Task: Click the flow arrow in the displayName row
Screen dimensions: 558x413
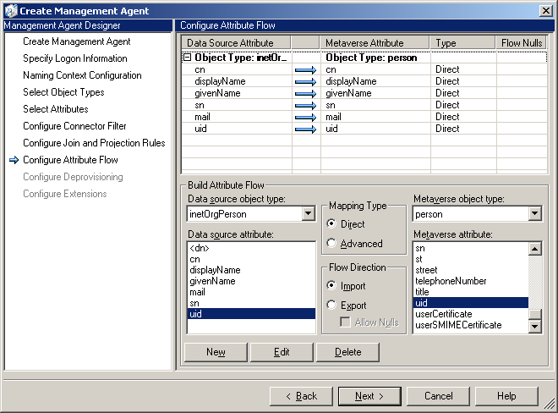Action: coord(306,82)
